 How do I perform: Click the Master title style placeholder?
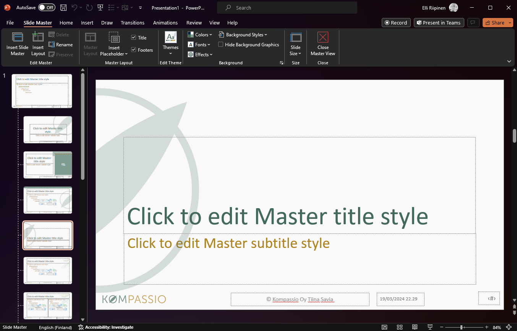[x=300, y=185]
